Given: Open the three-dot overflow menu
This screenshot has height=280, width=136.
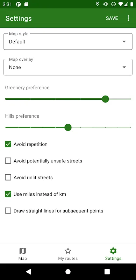Looking at the screenshot, I should click(128, 18).
